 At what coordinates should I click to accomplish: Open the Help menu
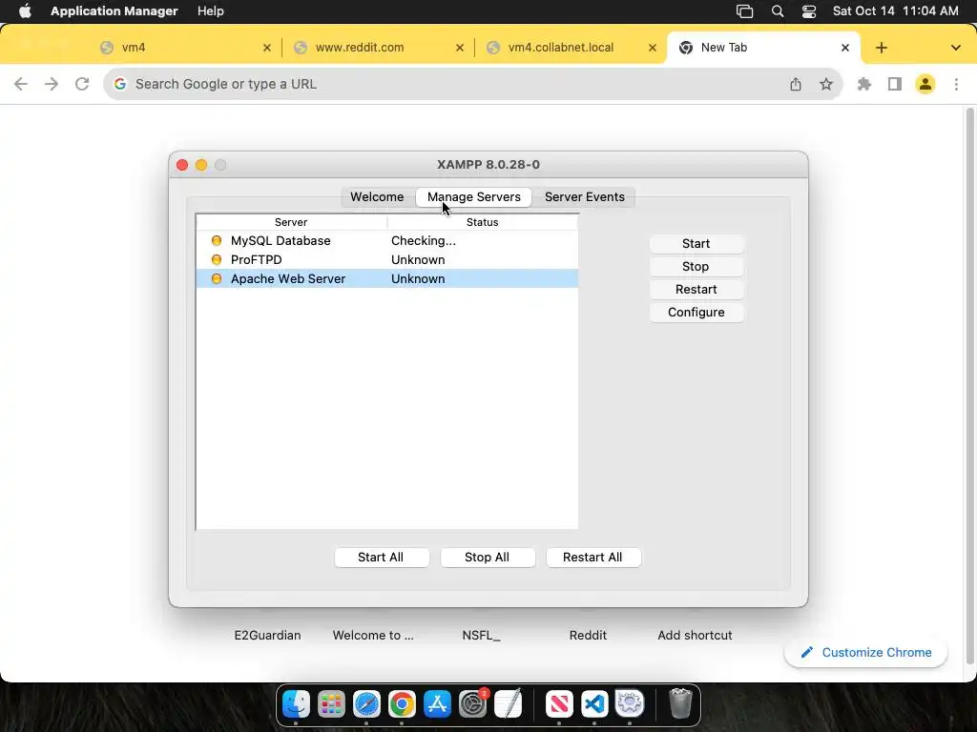pyautogui.click(x=211, y=11)
